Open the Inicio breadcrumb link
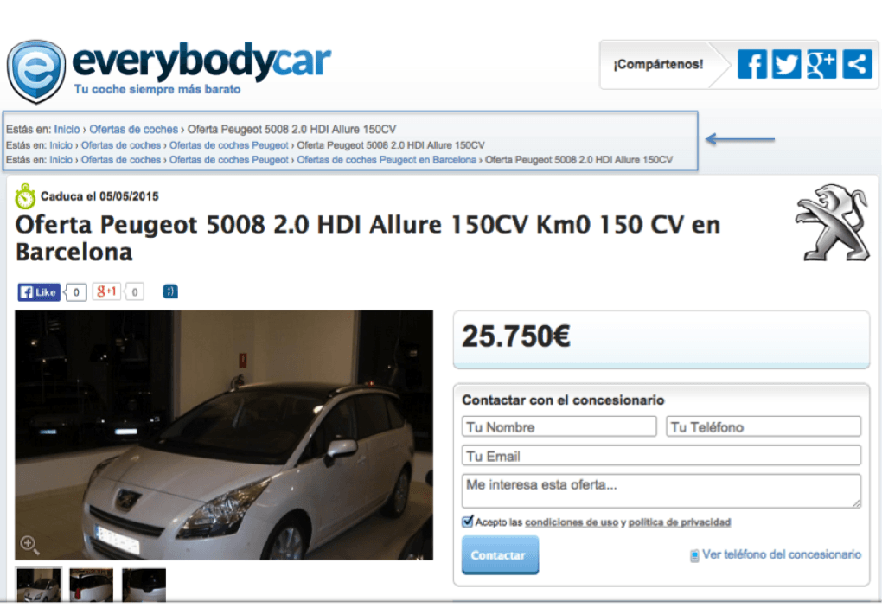This screenshot has width=882, height=608. 67,128
